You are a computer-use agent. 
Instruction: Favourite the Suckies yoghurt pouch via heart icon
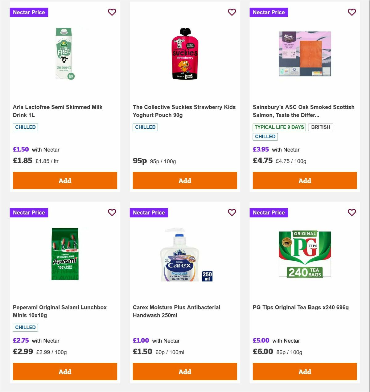pyautogui.click(x=232, y=12)
